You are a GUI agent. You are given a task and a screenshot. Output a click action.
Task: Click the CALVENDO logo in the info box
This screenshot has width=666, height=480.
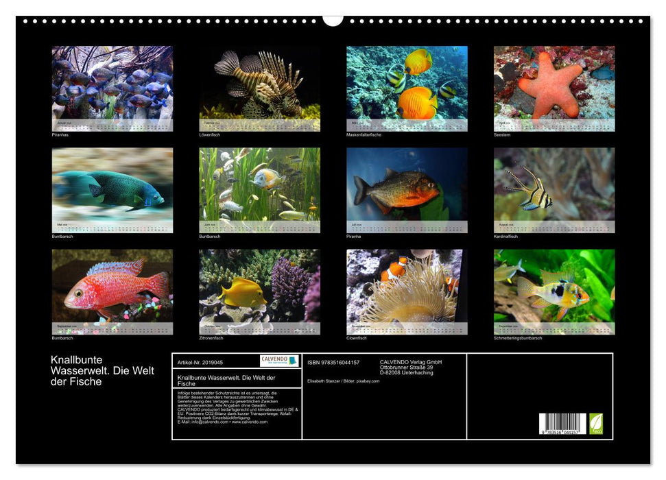click(x=279, y=361)
